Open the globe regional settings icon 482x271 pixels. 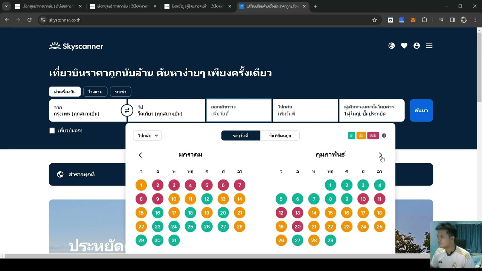coord(392,46)
